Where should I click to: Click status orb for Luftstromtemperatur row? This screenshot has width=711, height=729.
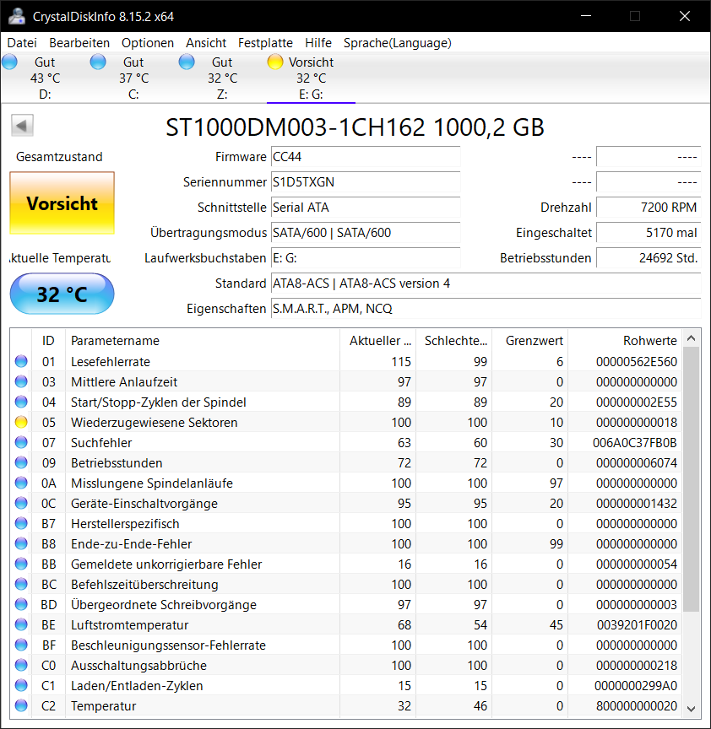point(21,625)
